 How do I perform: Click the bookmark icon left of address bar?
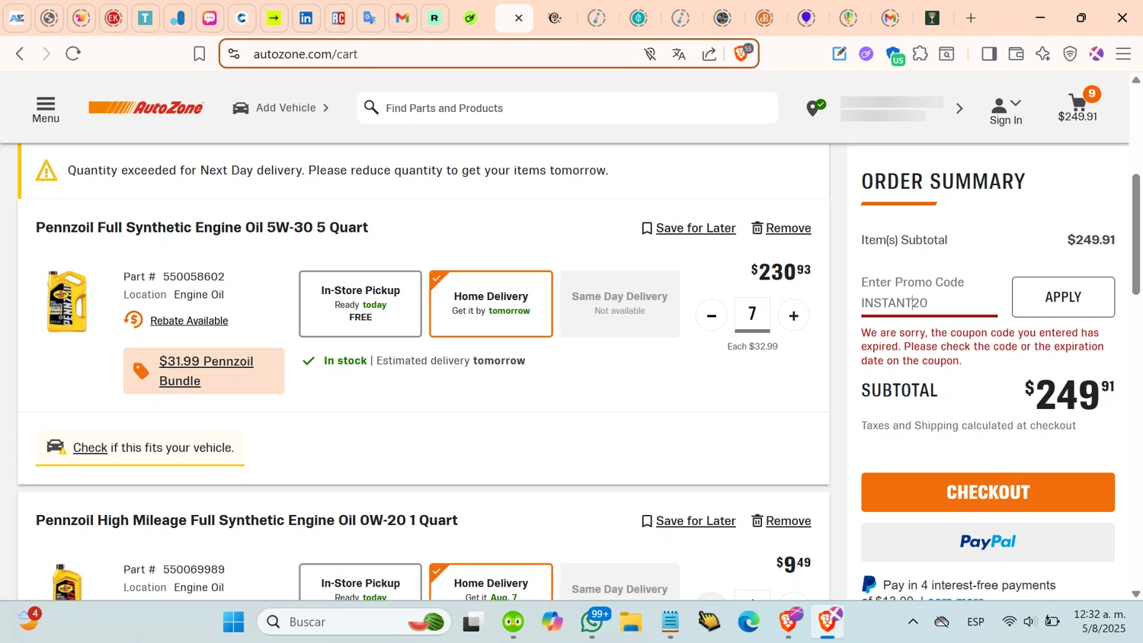(199, 54)
